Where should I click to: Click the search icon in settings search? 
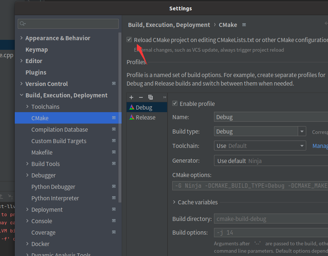coord(23,24)
